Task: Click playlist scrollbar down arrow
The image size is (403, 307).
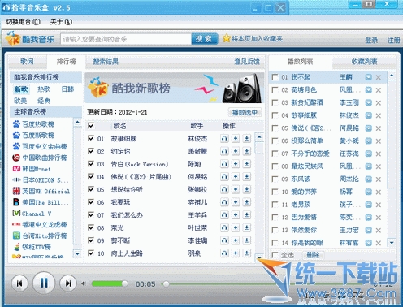Action: point(392,243)
